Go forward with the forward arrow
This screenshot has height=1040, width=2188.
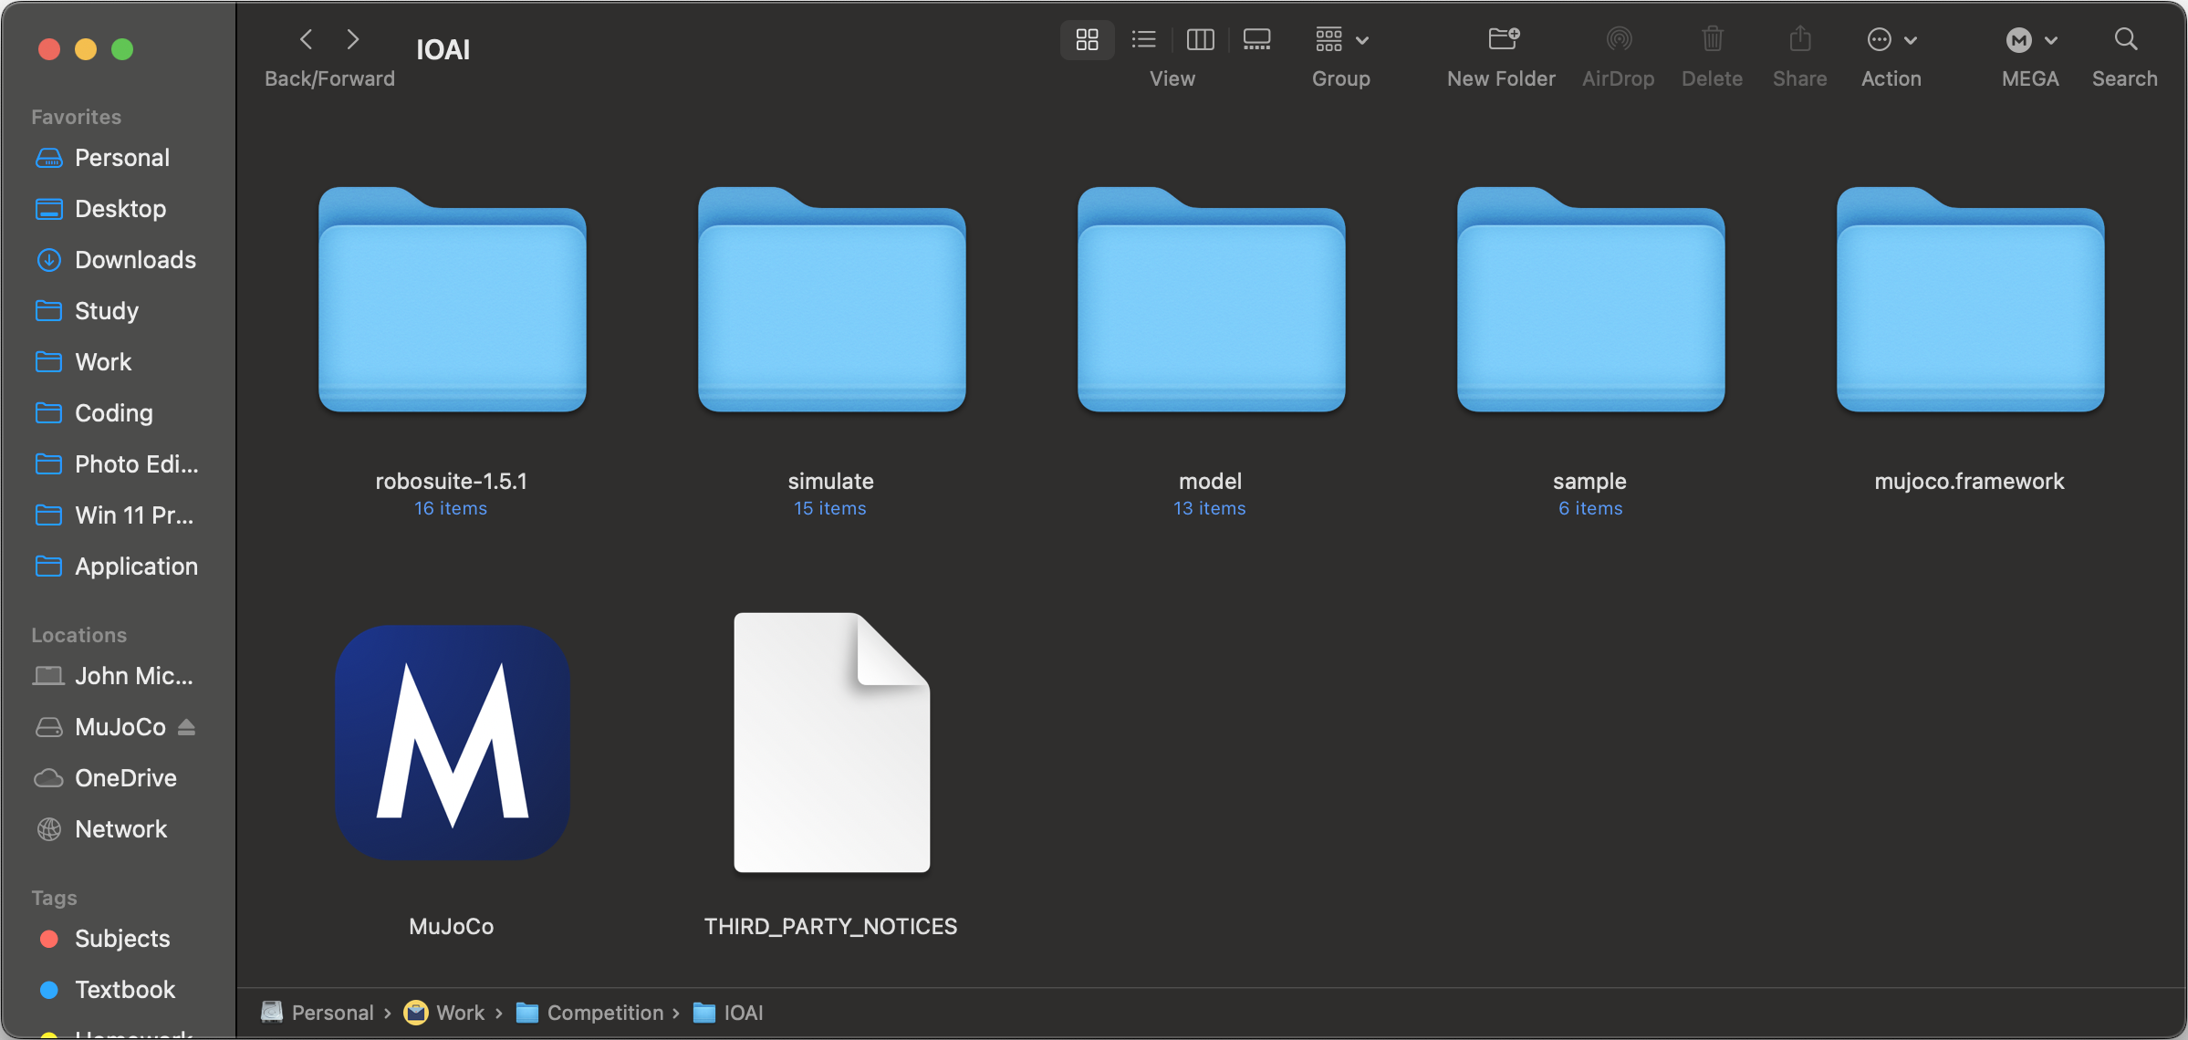tap(353, 39)
